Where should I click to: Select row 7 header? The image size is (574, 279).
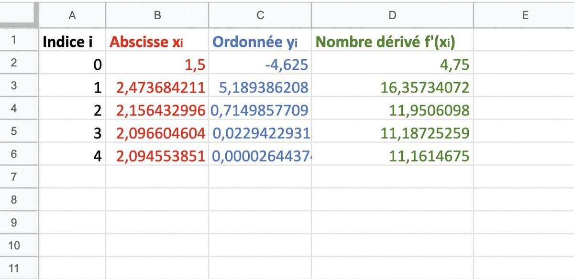click(x=14, y=177)
